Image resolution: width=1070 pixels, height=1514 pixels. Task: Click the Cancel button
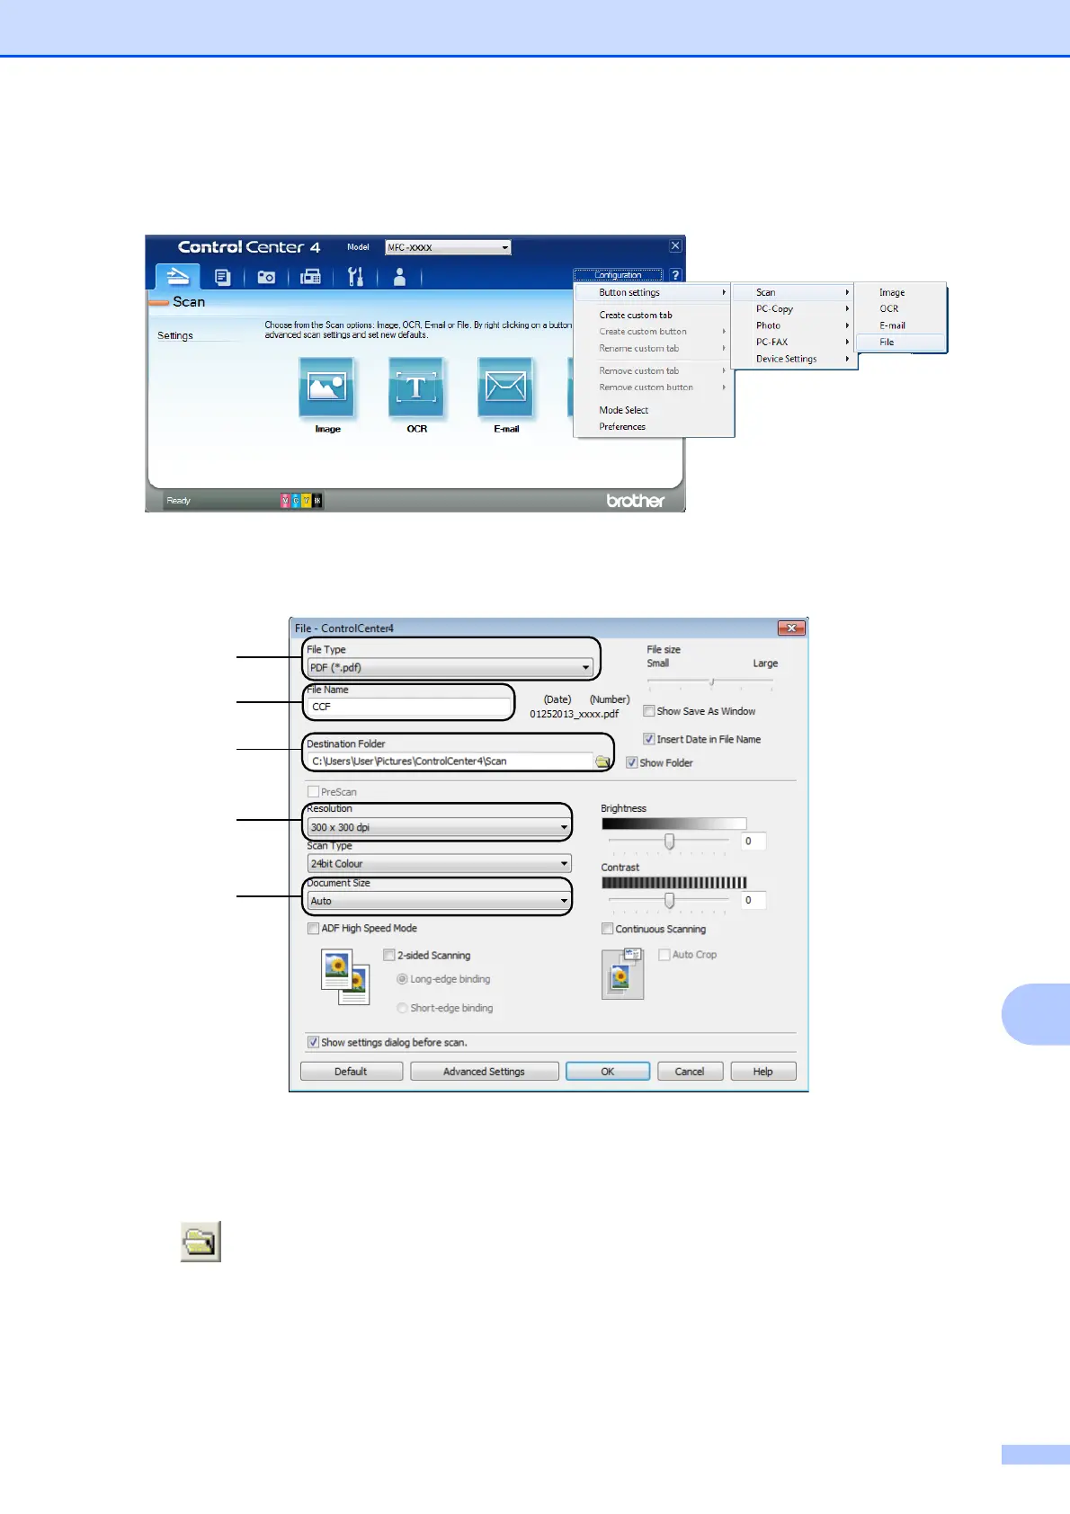pyautogui.click(x=690, y=1072)
